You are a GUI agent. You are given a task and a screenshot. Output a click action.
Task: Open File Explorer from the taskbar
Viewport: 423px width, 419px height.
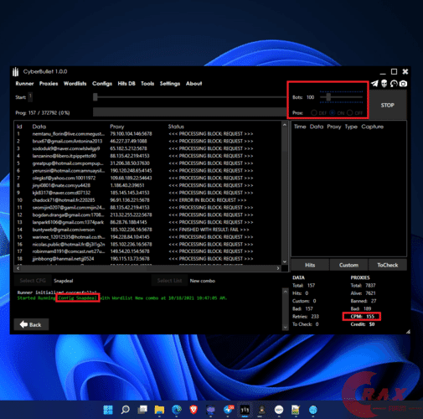tap(159, 410)
